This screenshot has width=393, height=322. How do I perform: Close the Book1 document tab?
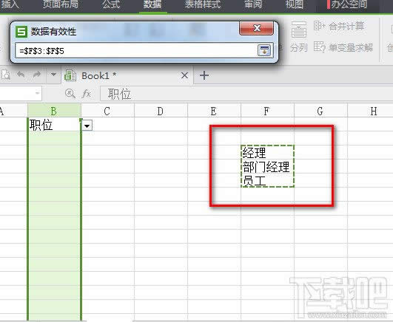pos(184,75)
